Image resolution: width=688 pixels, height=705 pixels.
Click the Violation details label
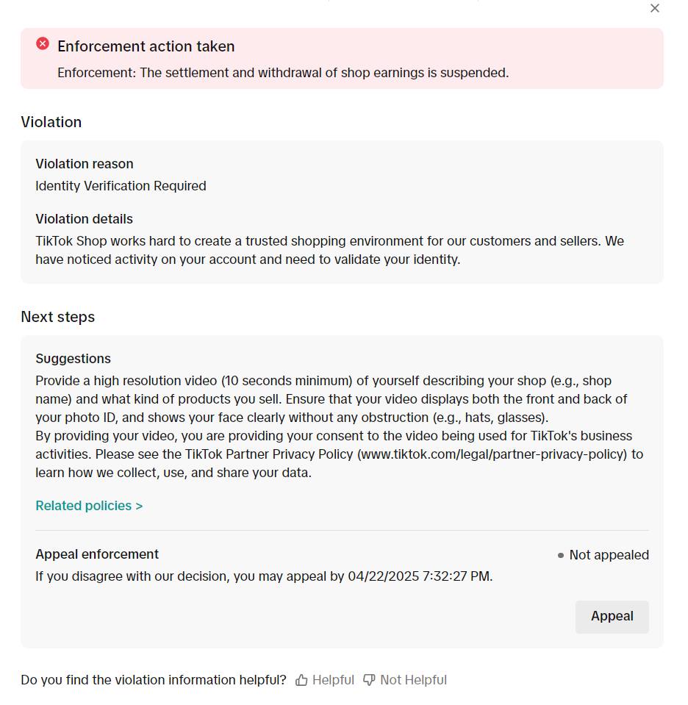point(85,219)
